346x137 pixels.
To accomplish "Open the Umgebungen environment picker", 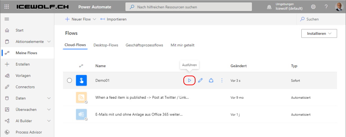I will pos(285,7).
